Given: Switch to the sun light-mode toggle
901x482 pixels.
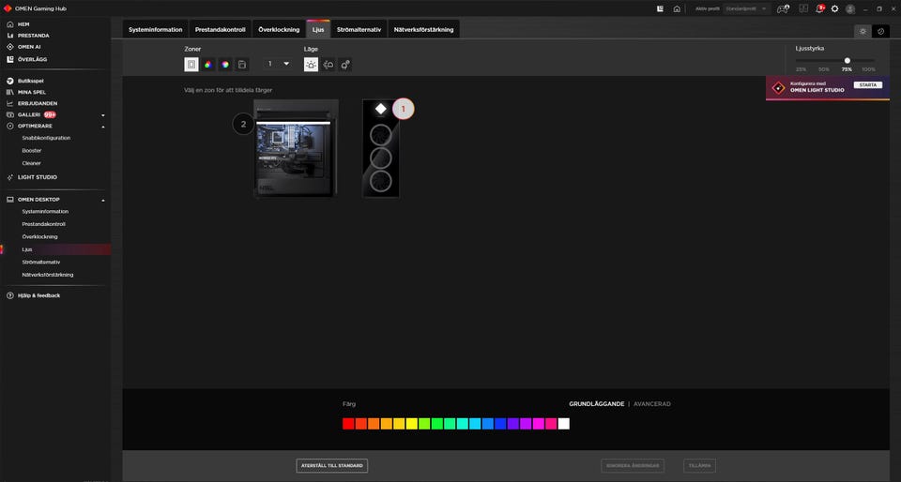Looking at the screenshot, I should pyautogui.click(x=863, y=31).
